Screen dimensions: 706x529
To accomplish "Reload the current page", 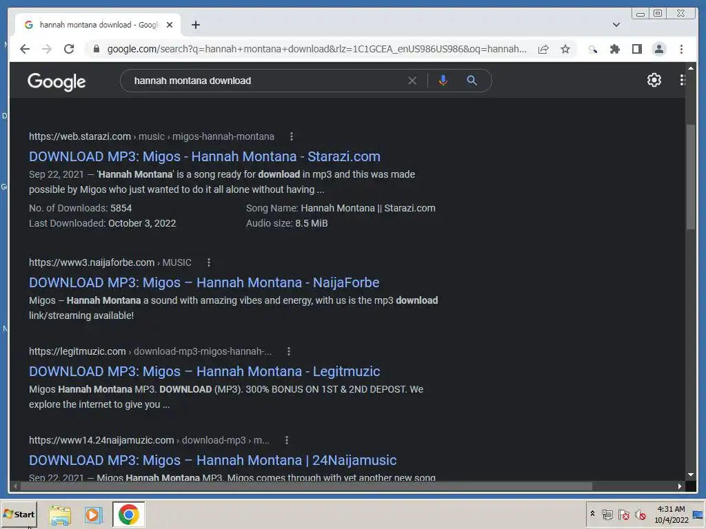I will 69,49.
